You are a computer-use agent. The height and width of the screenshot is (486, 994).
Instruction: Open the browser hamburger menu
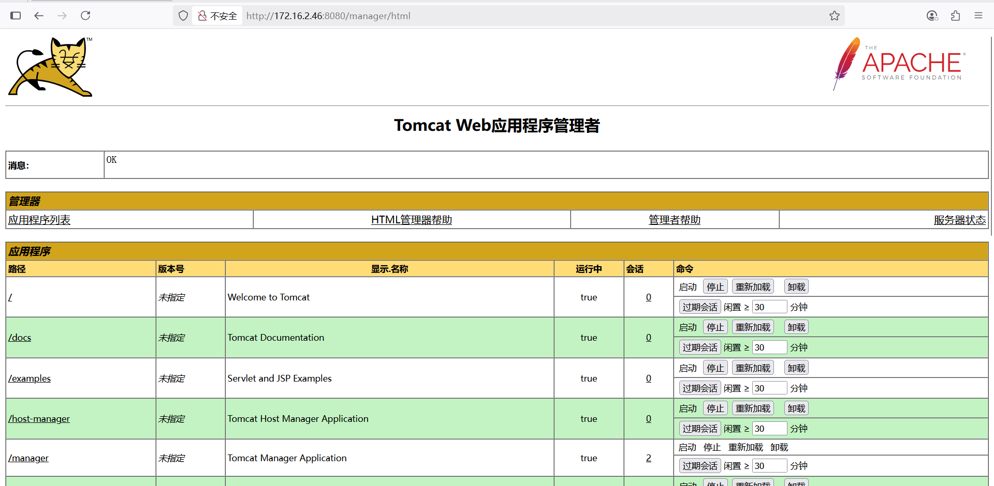click(x=978, y=16)
